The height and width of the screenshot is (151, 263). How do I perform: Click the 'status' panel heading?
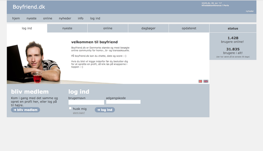click(x=233, y=28)
